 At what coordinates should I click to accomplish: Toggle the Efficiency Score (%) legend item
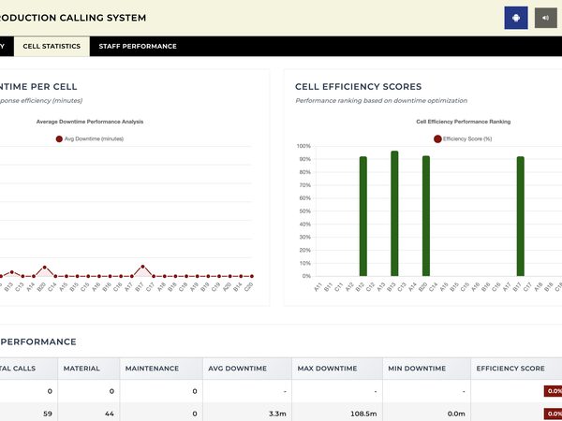[x=463, y=138]
